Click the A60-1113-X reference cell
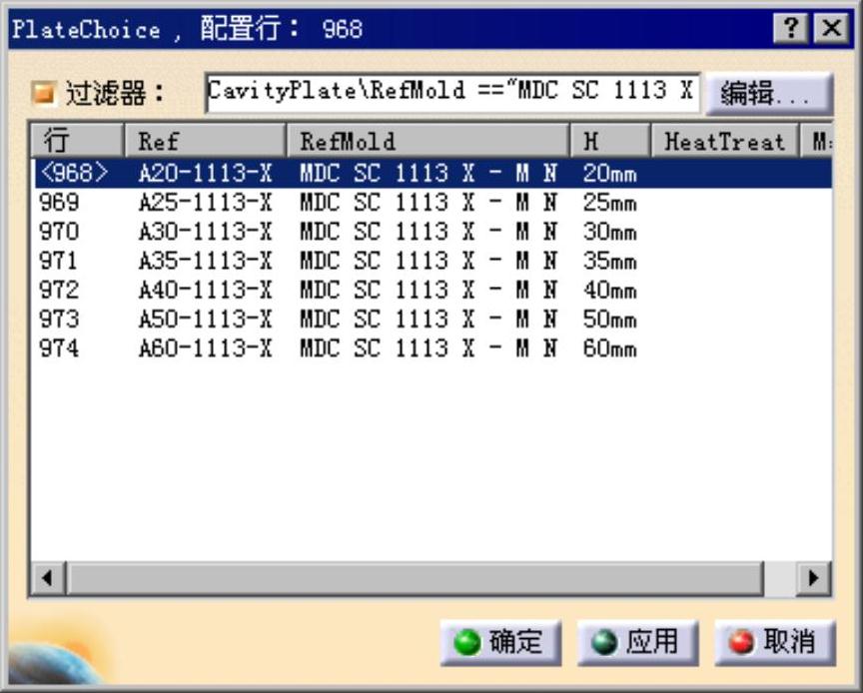 206,348
